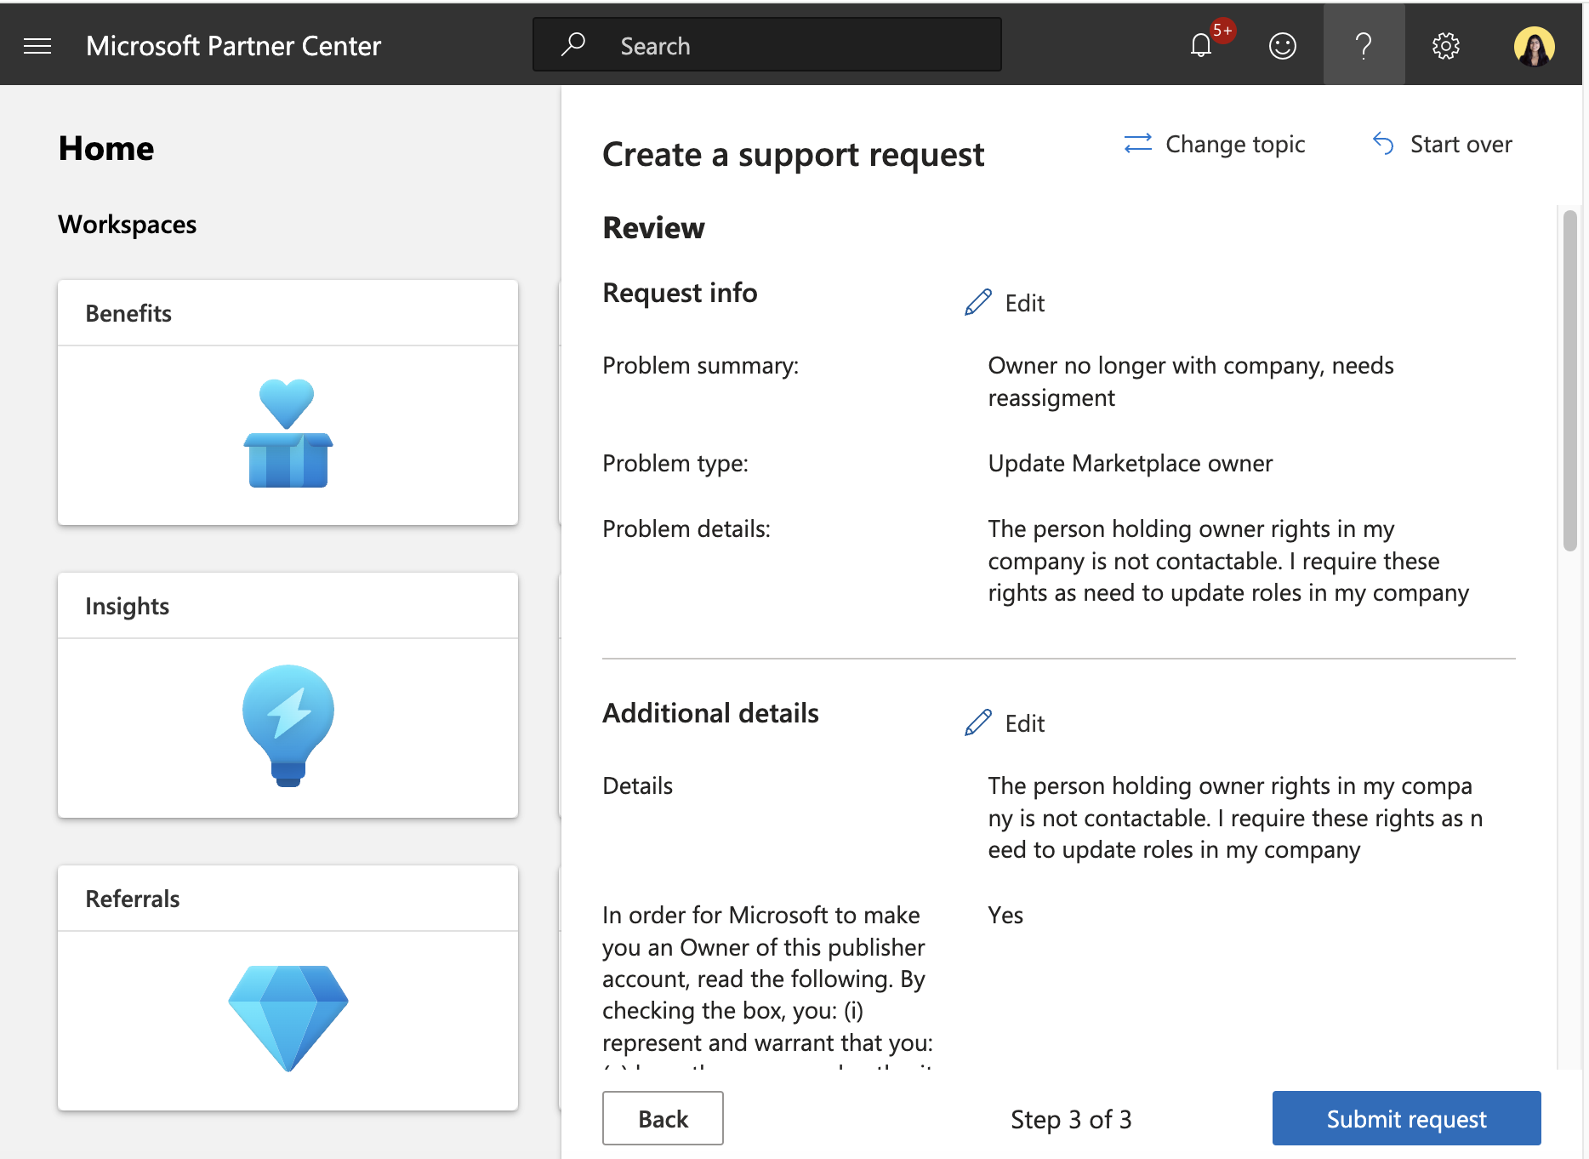1589x1159 pixels.
Task: Click the 'Step 3 of 3' indicator
Action: coord(1071,1119)
